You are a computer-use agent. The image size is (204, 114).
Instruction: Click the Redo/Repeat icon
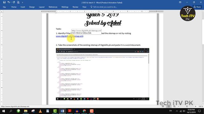coord(14,2)
